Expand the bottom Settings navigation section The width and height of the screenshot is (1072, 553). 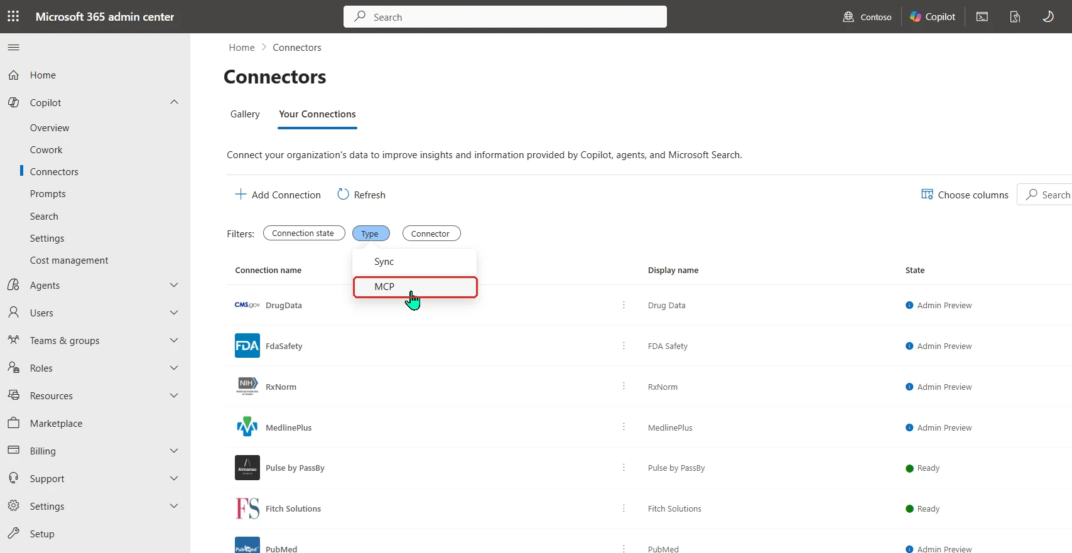pyautogui.click(x=174, y=506)
